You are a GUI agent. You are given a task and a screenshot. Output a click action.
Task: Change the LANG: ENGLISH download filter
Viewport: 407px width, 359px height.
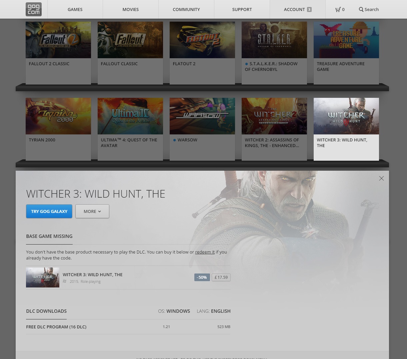point(214,311)
